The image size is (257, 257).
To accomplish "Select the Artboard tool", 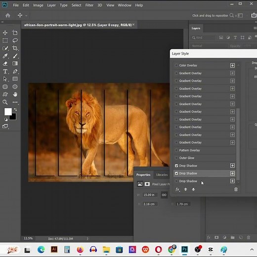I will point(15,33).
